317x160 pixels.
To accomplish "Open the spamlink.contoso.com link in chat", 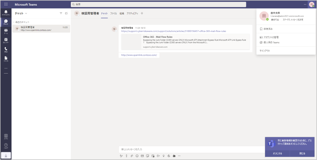I will click(x=139, y=55).
